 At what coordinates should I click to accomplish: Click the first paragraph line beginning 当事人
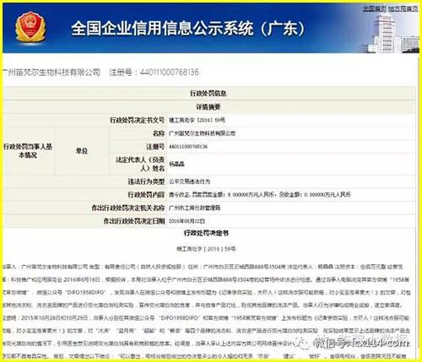point(203,267)
